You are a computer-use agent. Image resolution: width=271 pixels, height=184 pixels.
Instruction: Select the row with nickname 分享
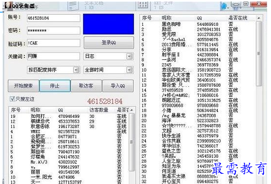click(198, 50)
